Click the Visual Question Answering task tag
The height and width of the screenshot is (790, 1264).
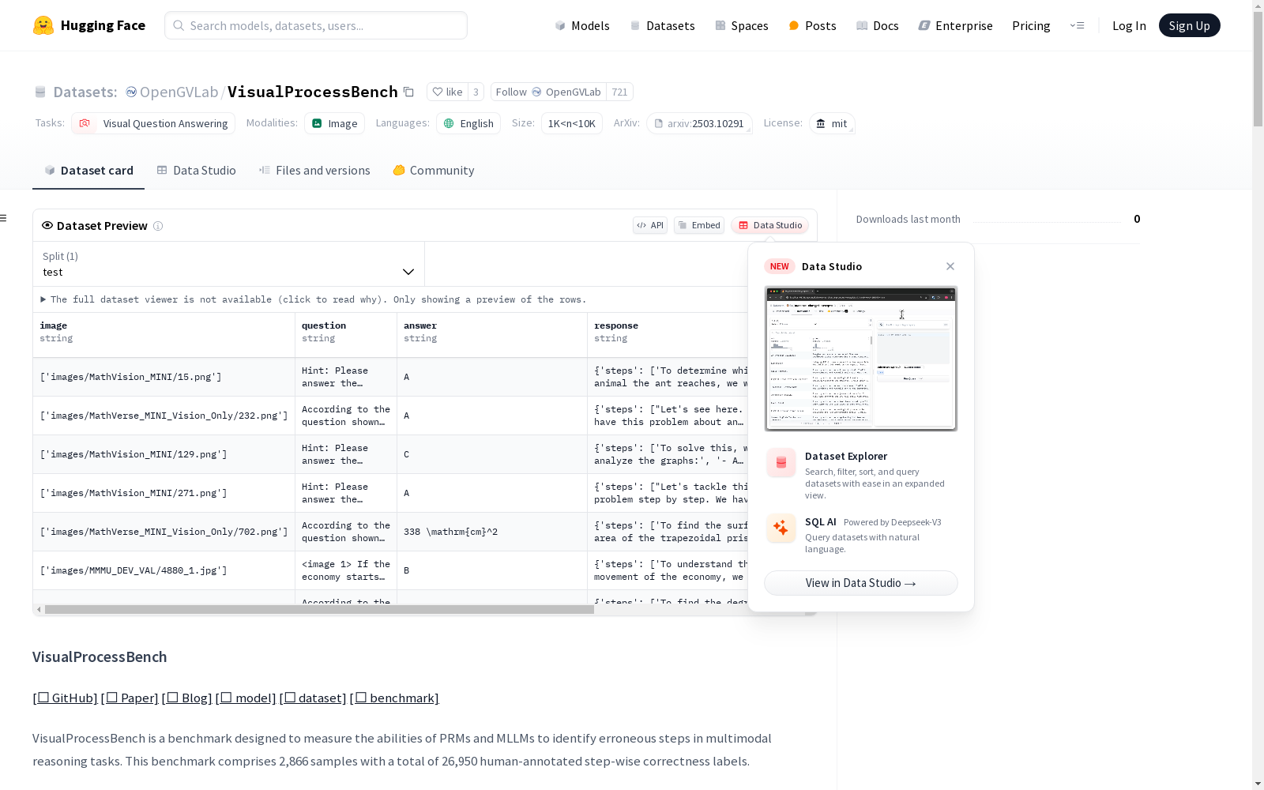(x=153, y=123)
